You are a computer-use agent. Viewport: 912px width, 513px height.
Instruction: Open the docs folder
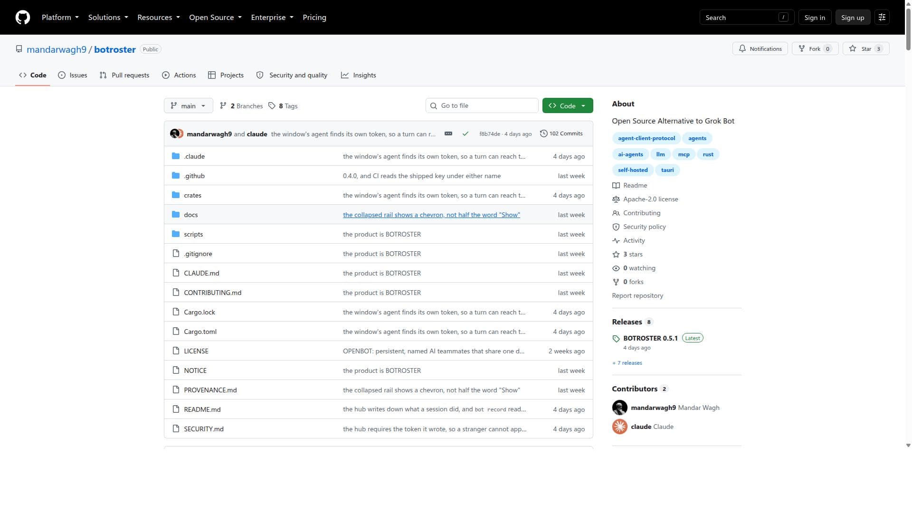click(191, 215)
